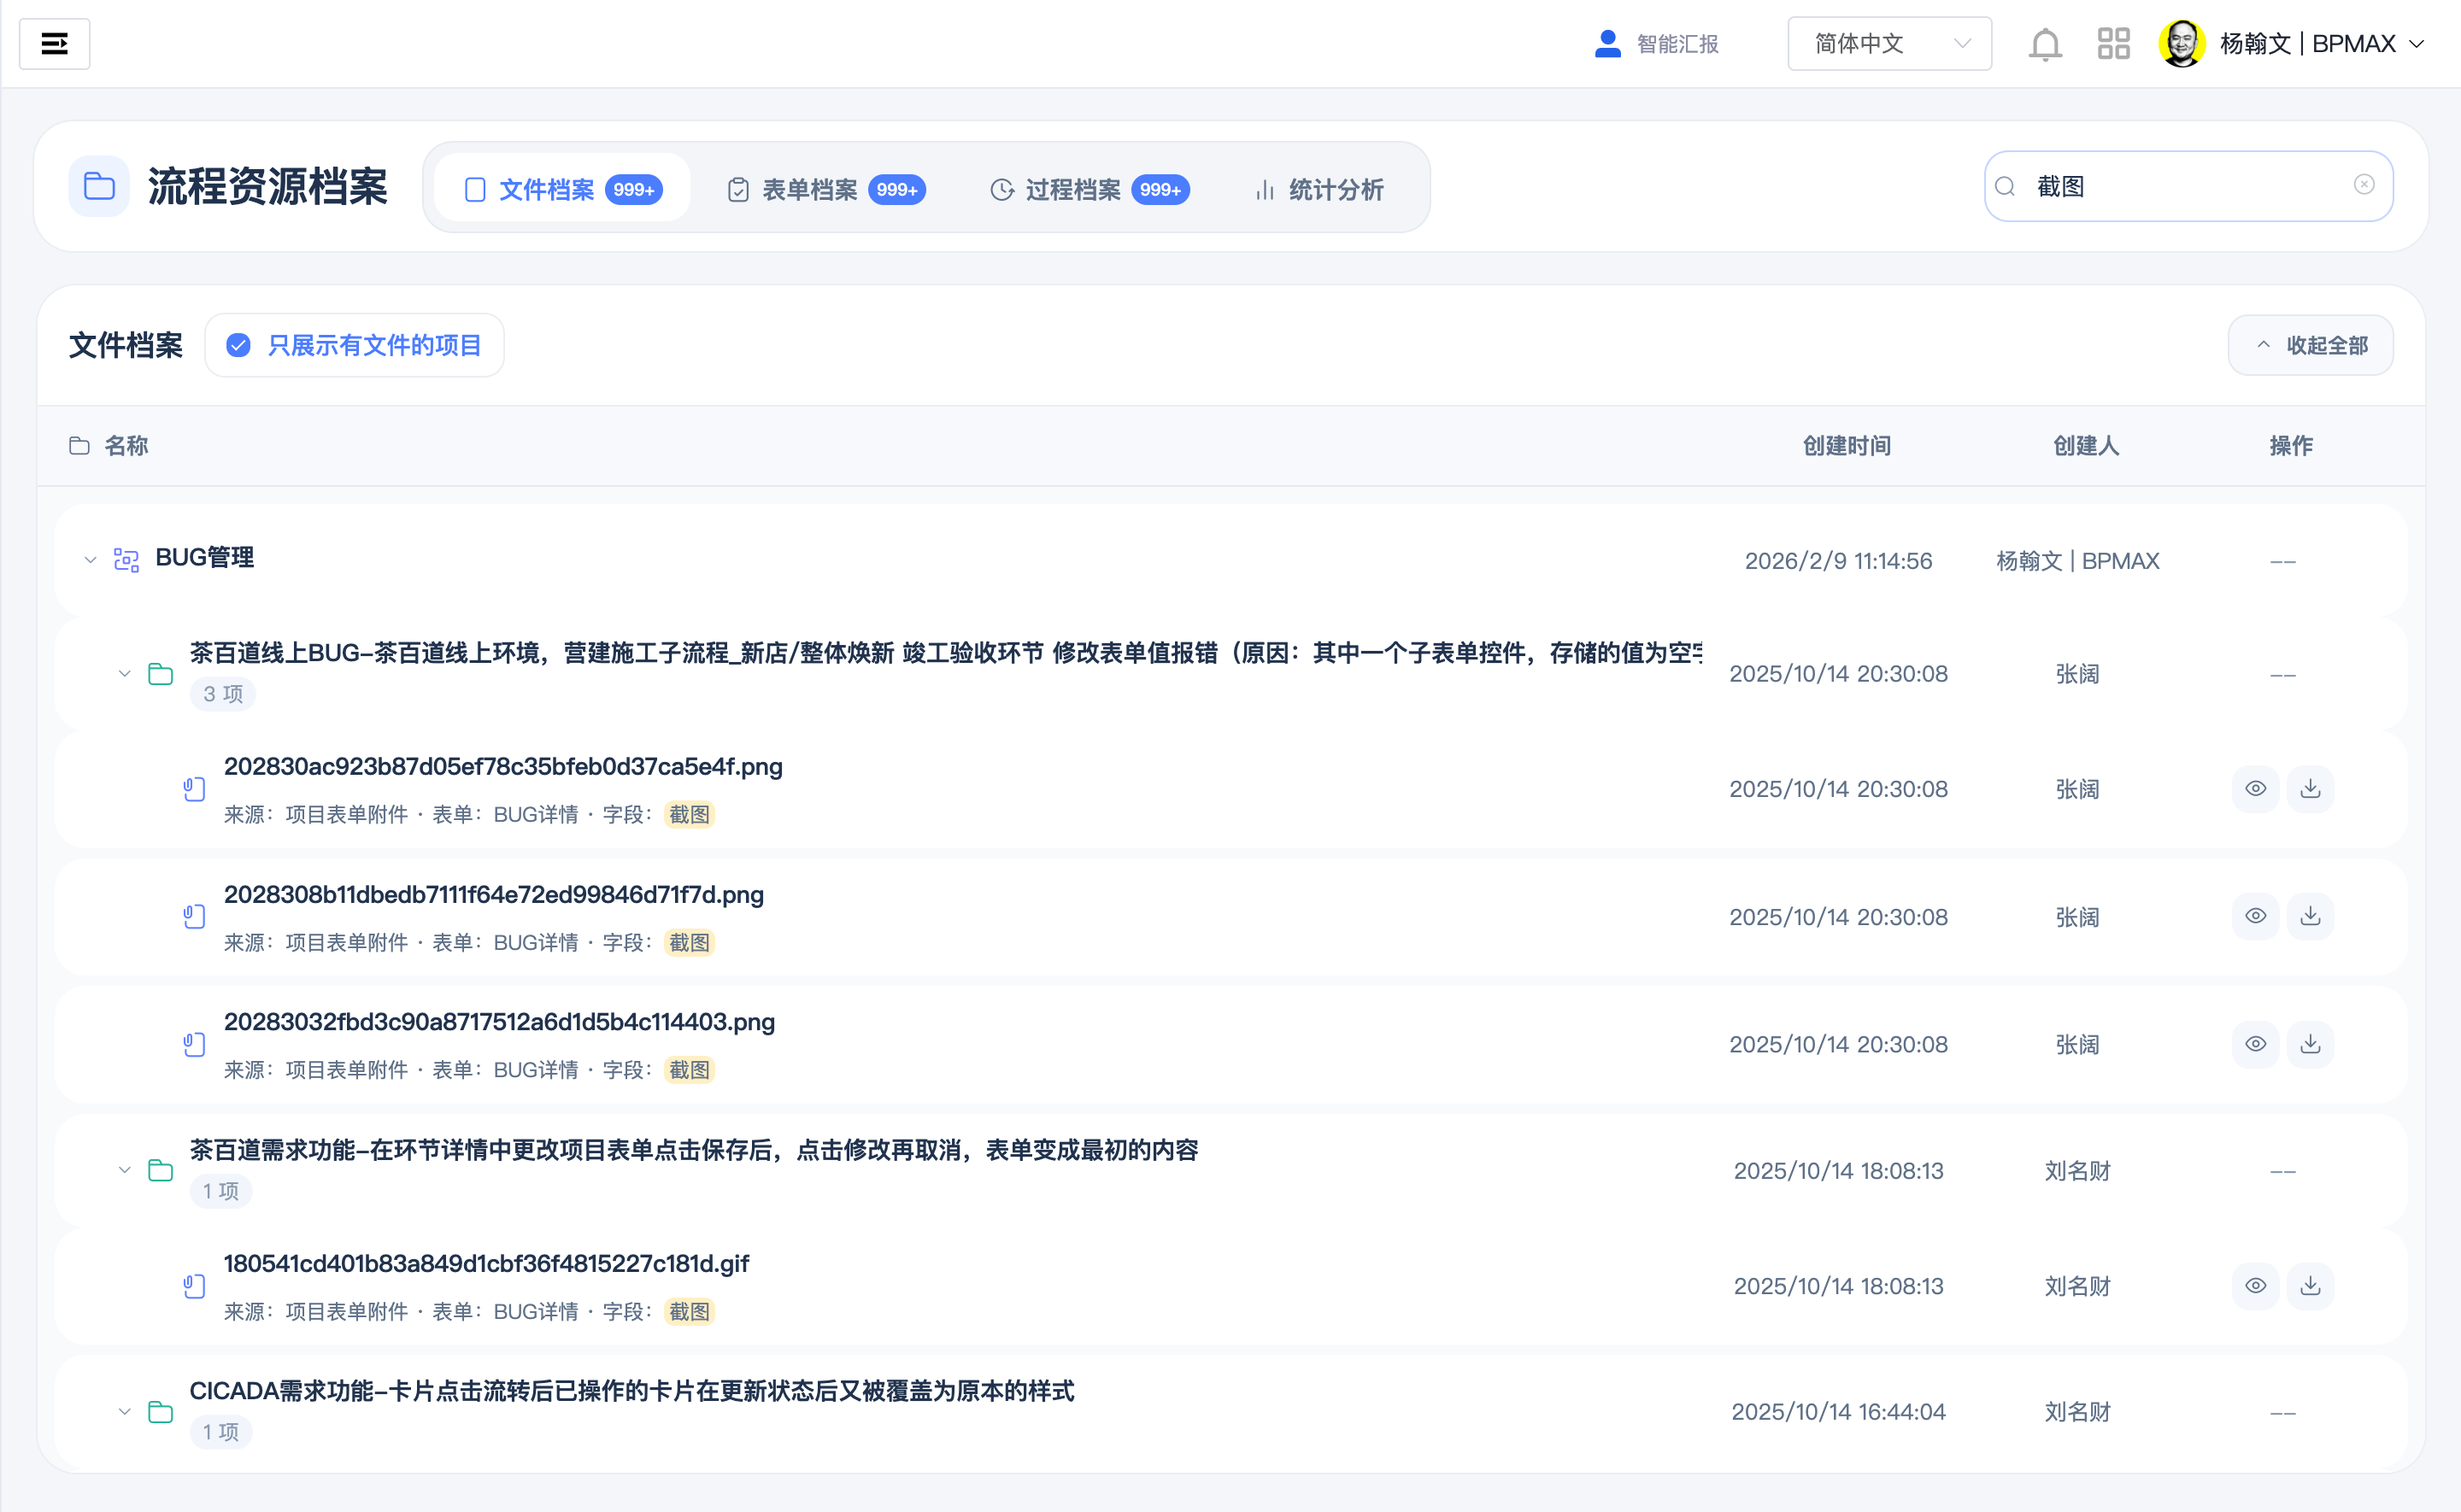Viewport: 2461px width, 1512px height.
Task: Click the 智能汇报 icon
Action: pyautogui.click(x=1607, y=43)
